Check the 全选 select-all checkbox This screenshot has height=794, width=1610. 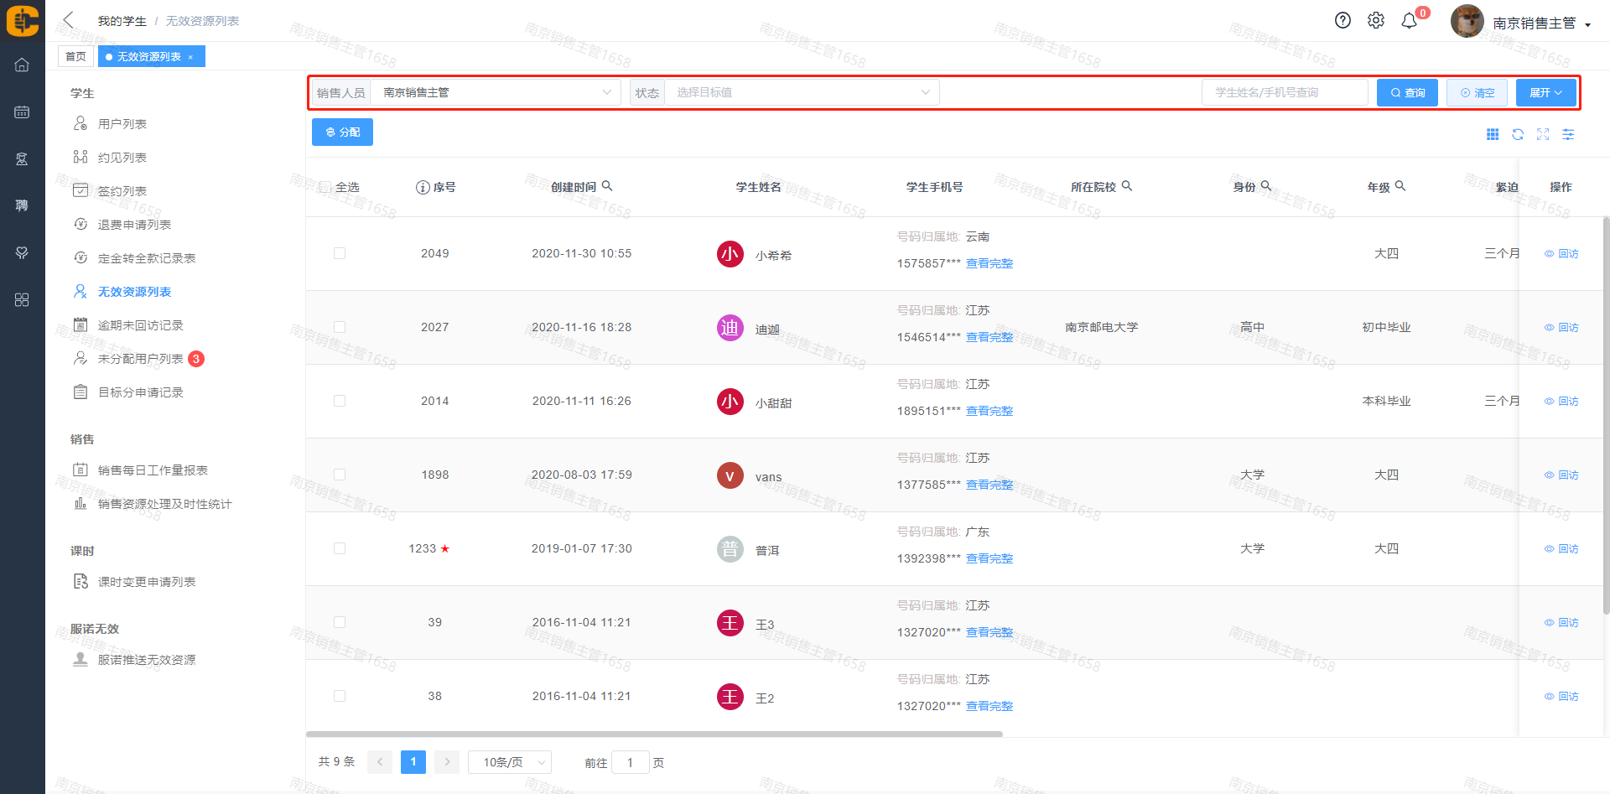(x=325, y=187)
